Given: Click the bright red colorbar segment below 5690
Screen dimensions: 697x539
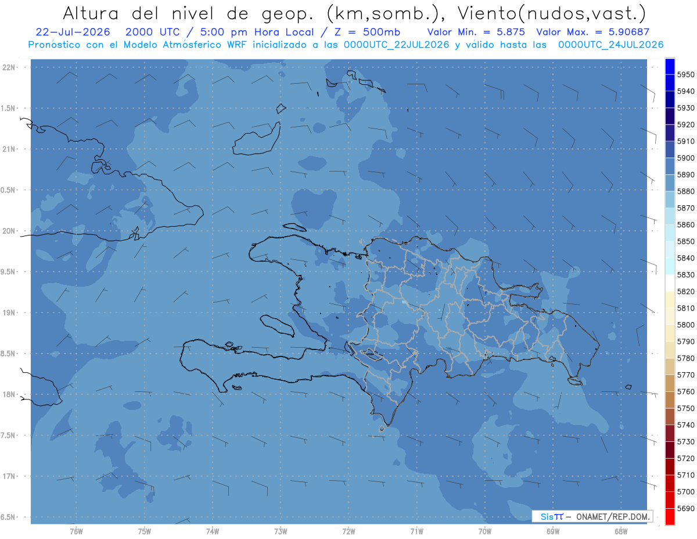Looking at the screenshot, I should pyautogui.click(x=670, y=516).
